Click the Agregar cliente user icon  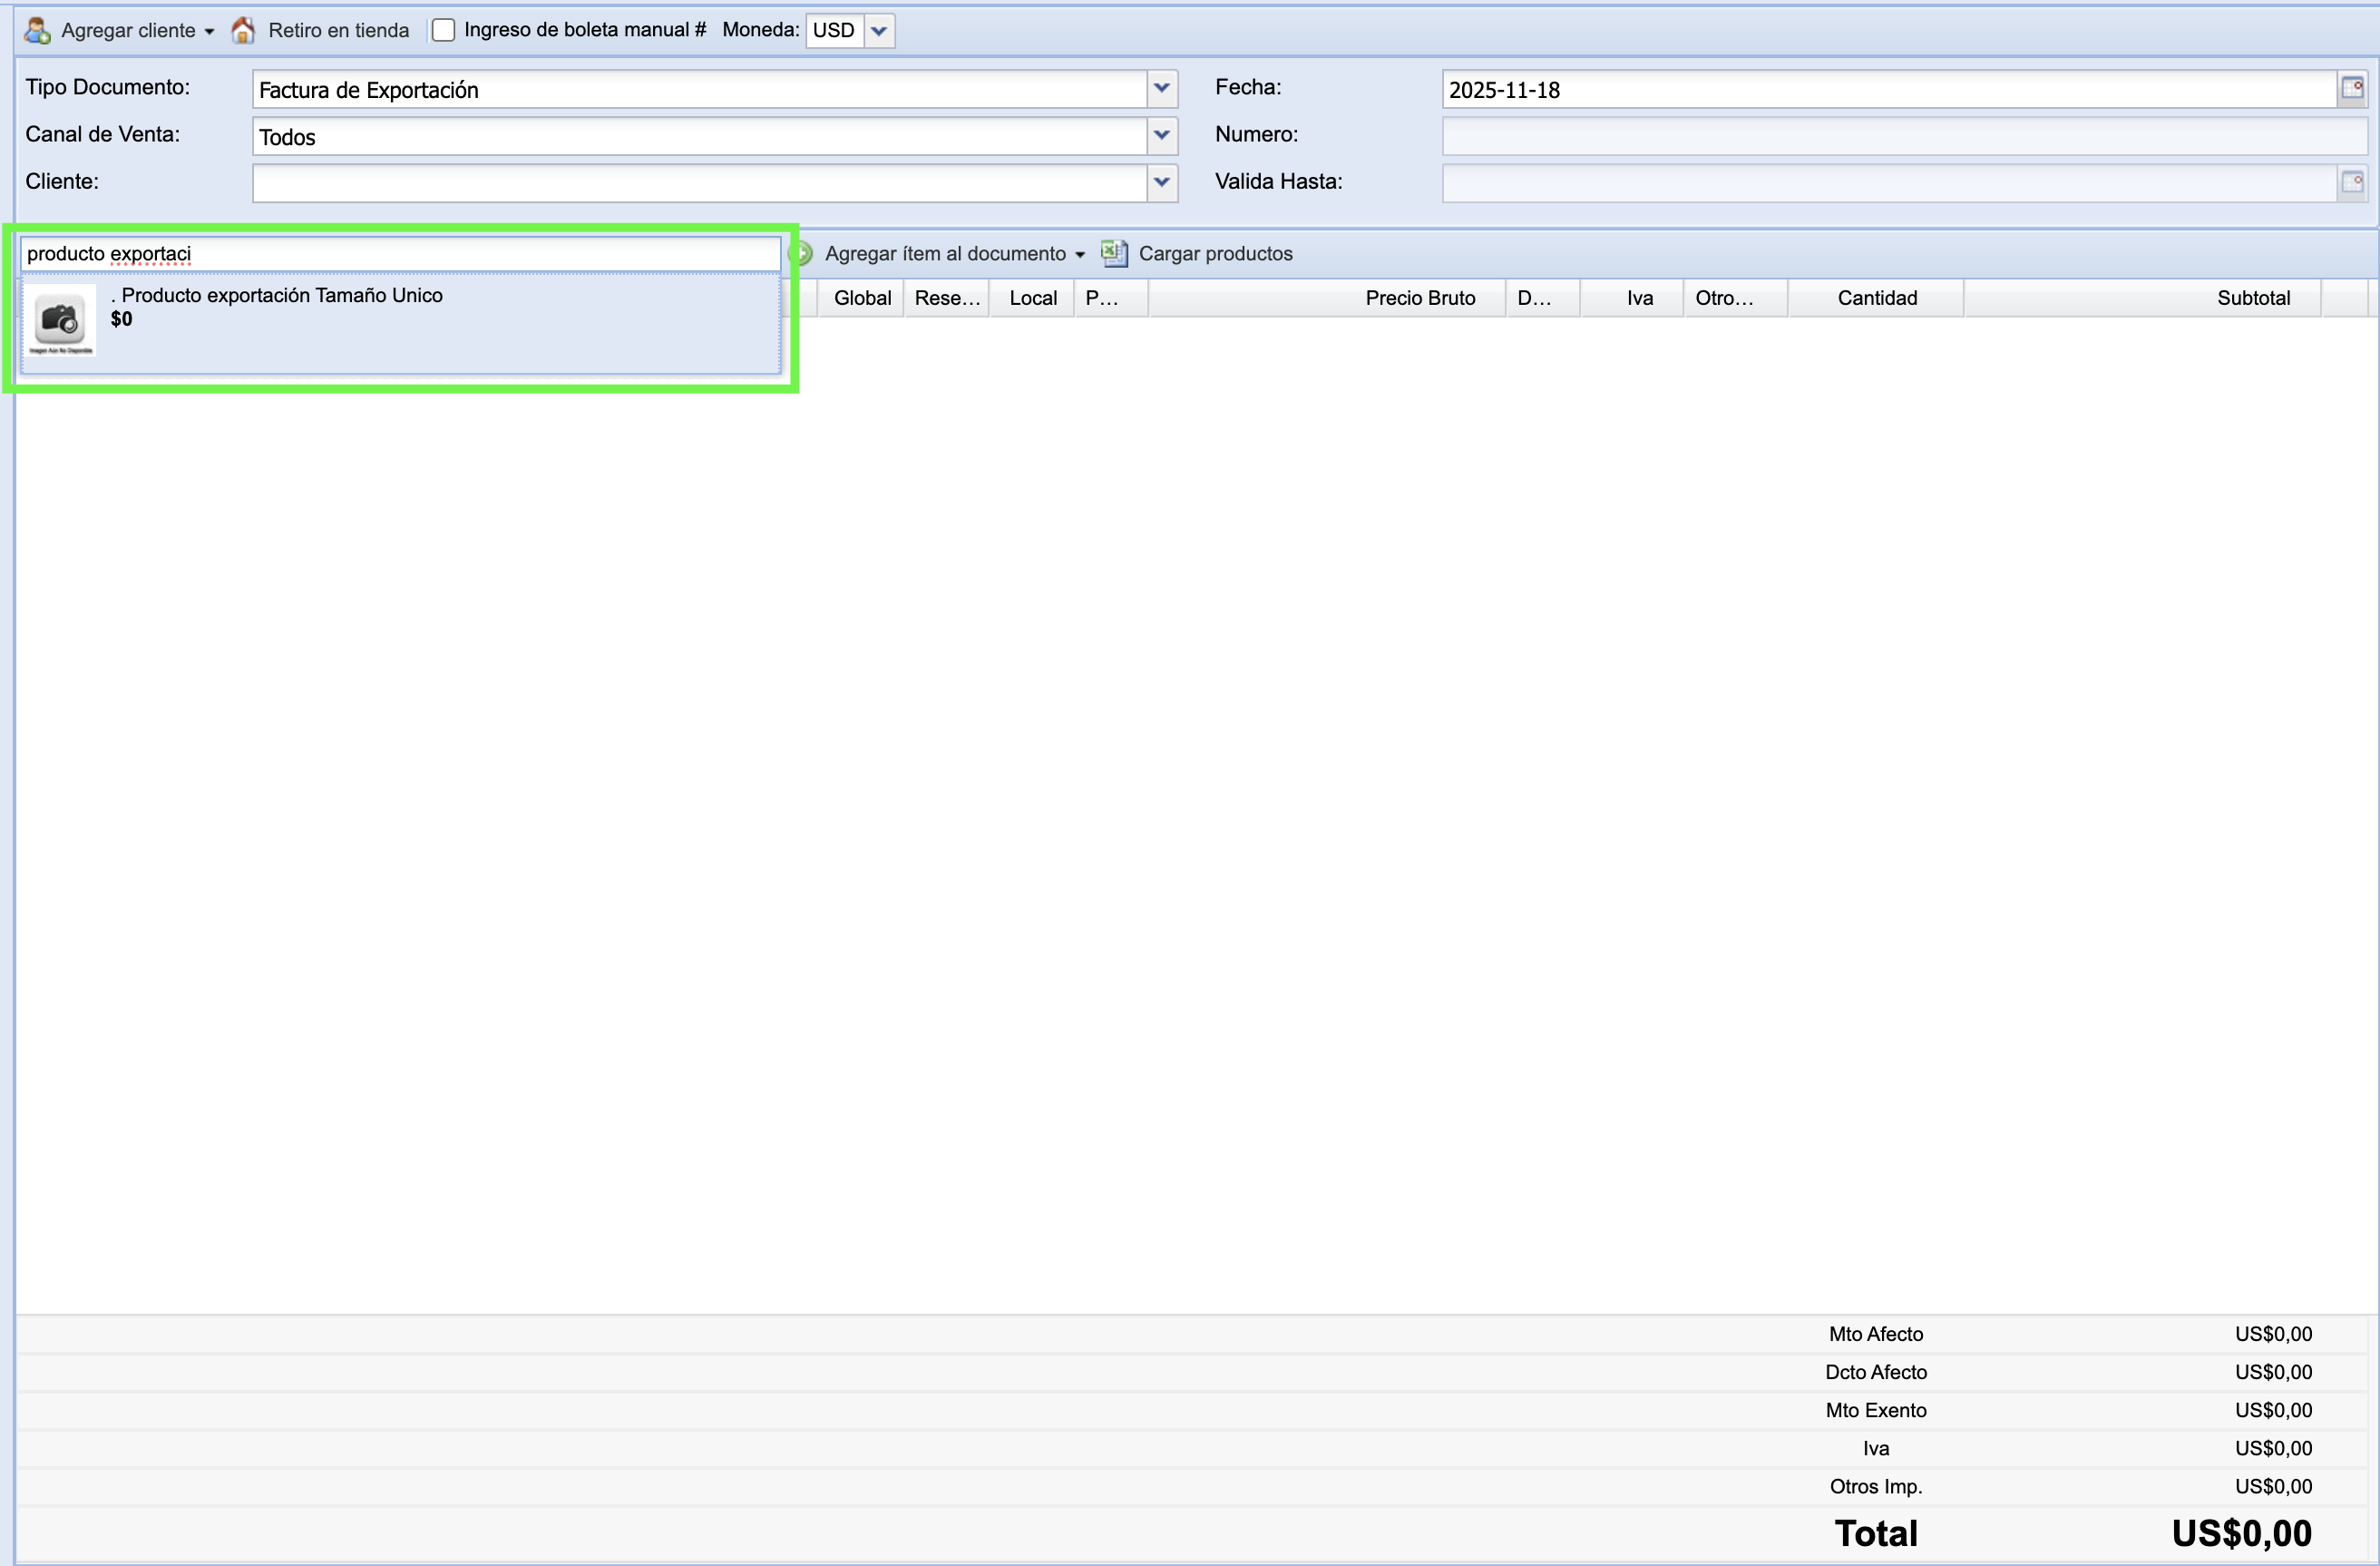click(x=38, y=30)
